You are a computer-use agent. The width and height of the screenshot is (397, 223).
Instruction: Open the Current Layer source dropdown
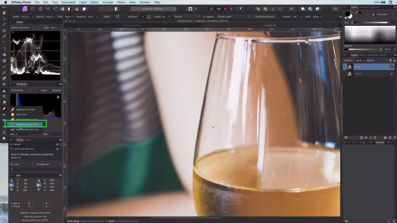point(233,17)
